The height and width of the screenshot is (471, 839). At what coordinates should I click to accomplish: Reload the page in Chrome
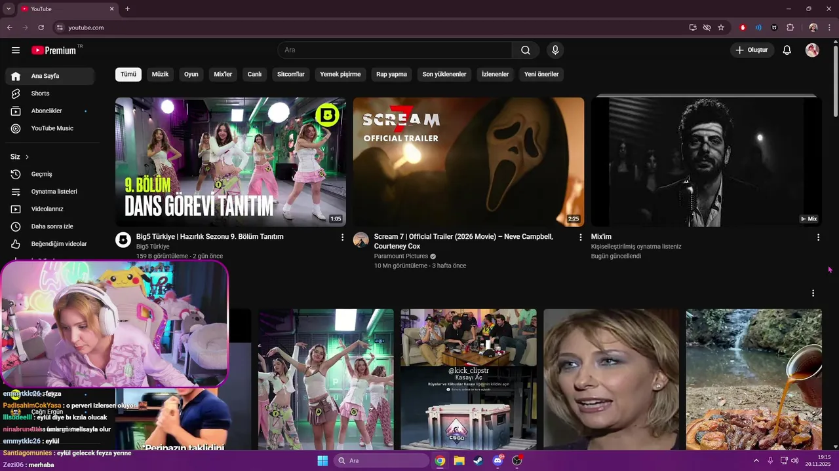tap(41, 27)
